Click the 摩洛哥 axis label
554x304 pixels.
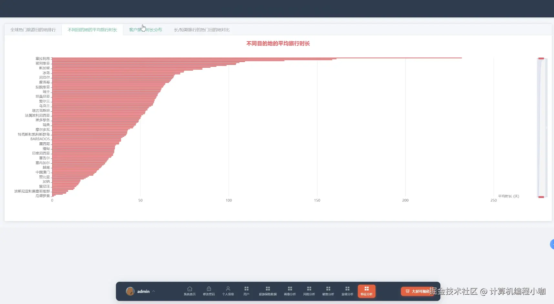pyautogui.click(x=45, y=82)
